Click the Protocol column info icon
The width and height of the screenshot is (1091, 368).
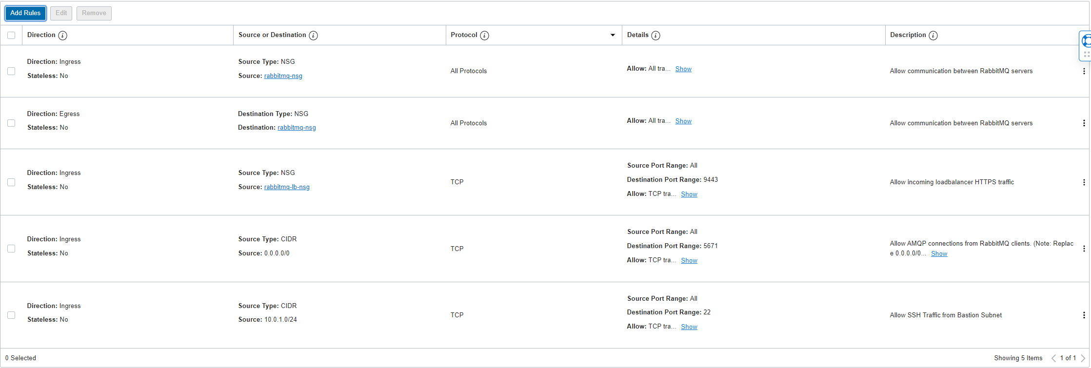pos(484,36)
